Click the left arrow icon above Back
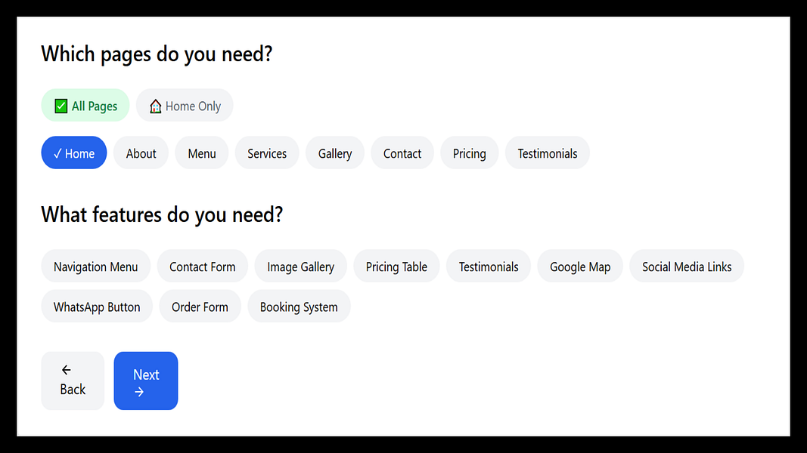The height and width of the screenshot is (453, 807). click(x=67, y=370)
